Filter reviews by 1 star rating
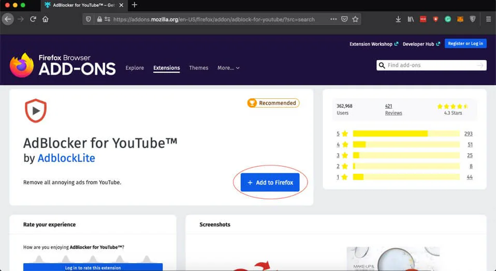The image size is (496, 271). coord(342,177)
